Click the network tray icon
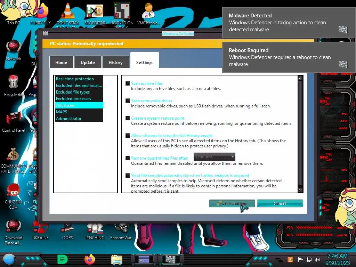The image size is (356, 267). pyautogui.click(x=309, y=259)
